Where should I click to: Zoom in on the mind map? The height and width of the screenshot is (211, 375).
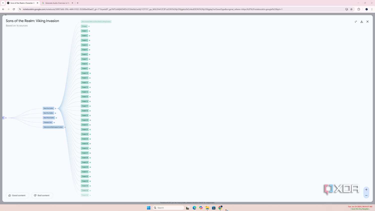click(x=366, y=190)
